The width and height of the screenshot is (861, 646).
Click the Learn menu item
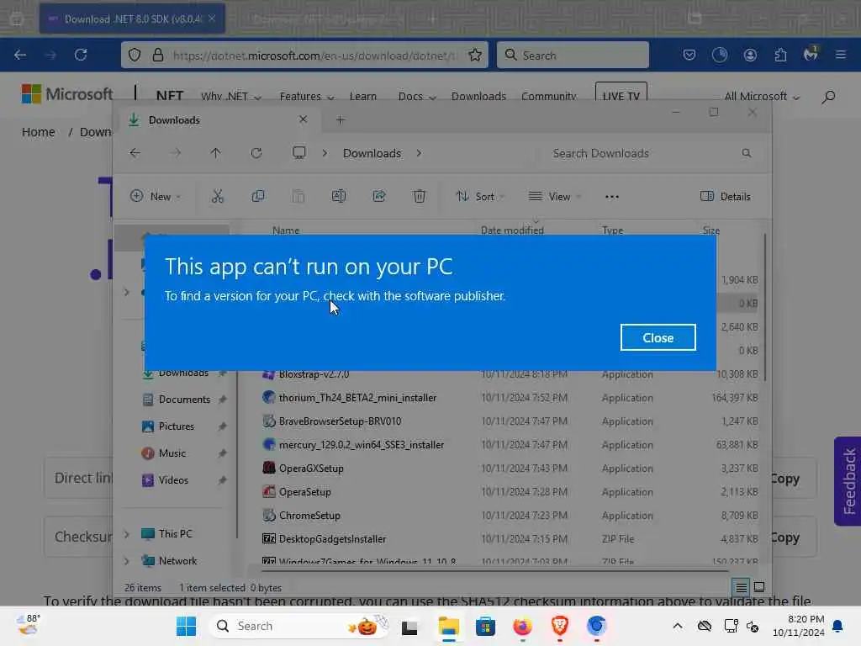tap(363, 96)
